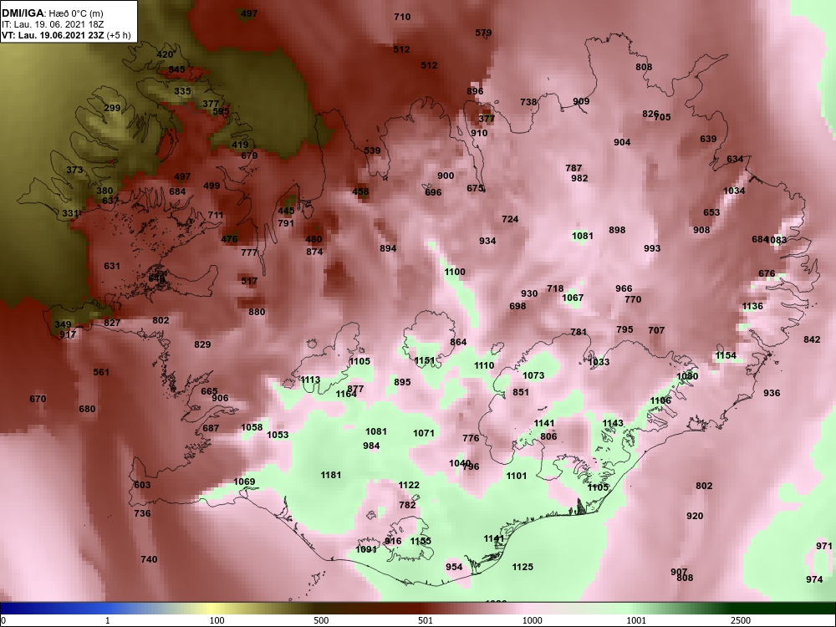
Task: Select the map value 1136
Action: [752, 307]
